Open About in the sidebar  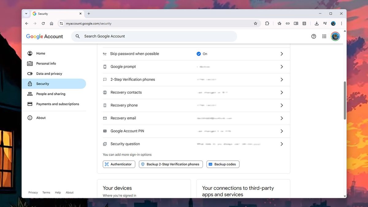coord(54,118)
